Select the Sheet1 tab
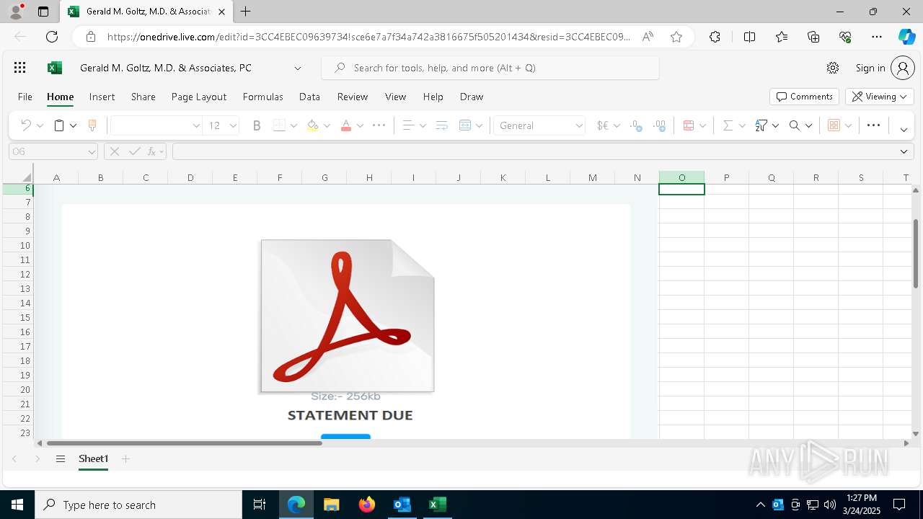Viewport: 923px width, 519px height. pos(93,458)
